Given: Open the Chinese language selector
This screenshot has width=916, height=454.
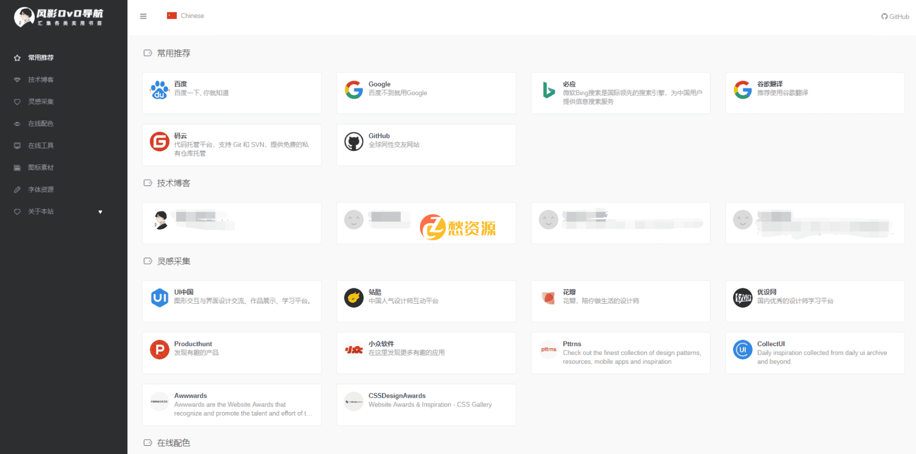Looking at the screenshot, I should (185, 16).
